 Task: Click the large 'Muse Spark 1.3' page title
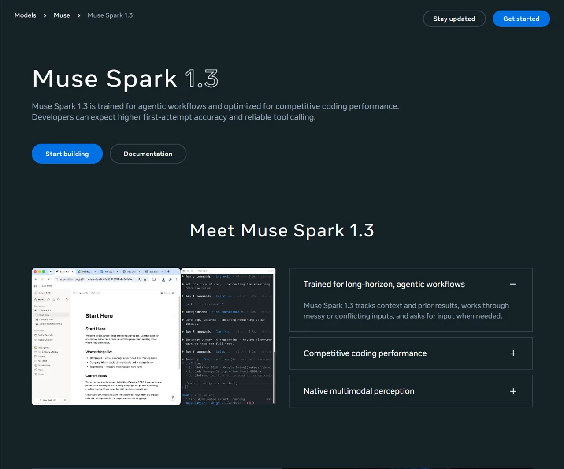(125, 79)
